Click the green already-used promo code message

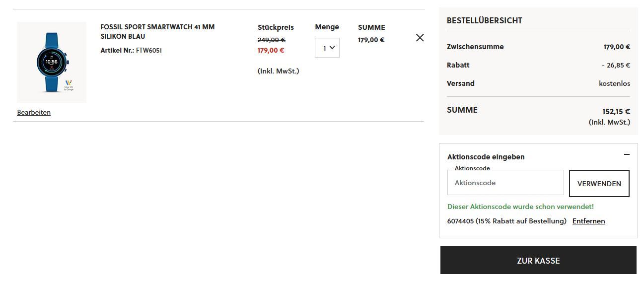[x=520, y=207]
